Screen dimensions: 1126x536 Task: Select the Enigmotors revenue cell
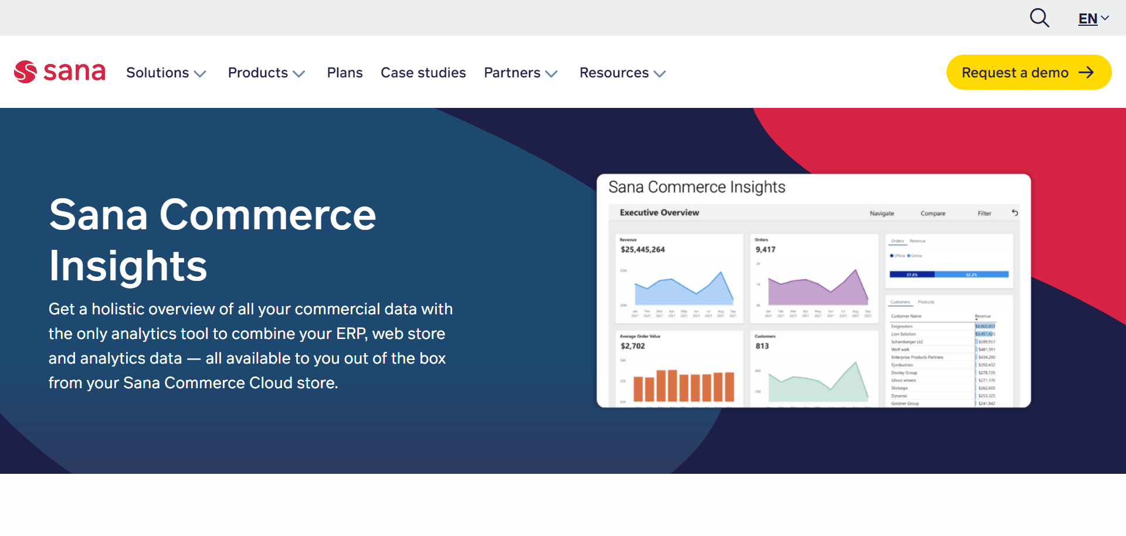click(985, 327)
